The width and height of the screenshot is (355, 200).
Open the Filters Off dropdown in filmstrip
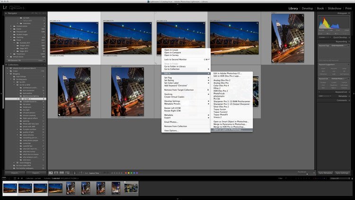pos(339,179)
